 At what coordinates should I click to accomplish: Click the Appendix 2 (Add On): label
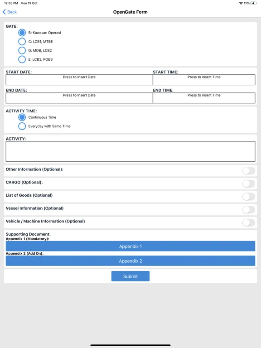tap(24, 253)
